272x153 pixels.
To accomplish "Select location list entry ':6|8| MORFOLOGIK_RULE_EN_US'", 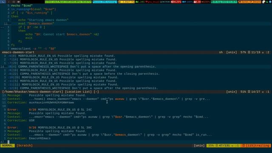I will (61, 56).
